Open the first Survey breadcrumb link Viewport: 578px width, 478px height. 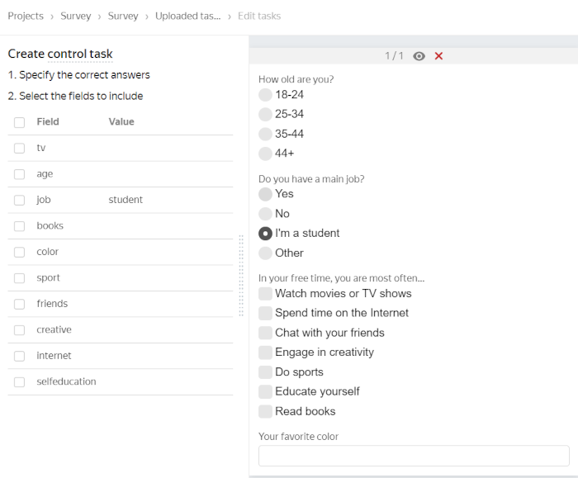click(76, 16)
